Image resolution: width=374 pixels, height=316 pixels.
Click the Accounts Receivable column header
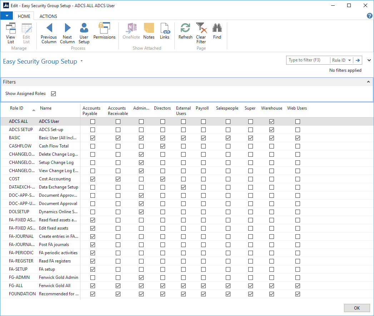coord(118,111)
